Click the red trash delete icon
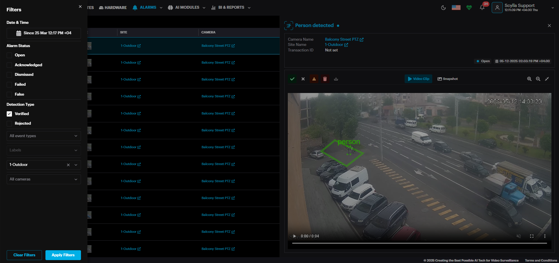Image resolution: width=559 pixels, height=263 pixels. coord(325,79)
